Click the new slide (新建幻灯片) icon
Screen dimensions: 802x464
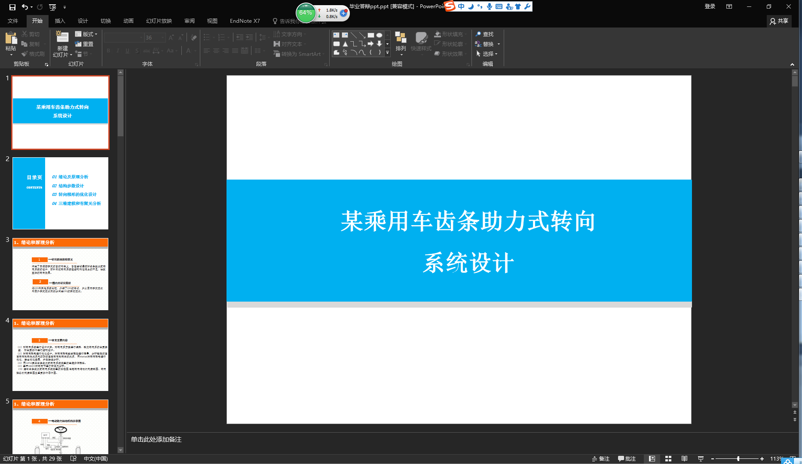point(62,37)
